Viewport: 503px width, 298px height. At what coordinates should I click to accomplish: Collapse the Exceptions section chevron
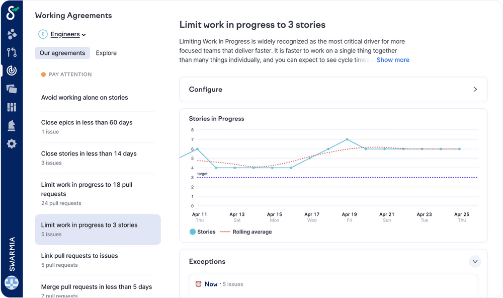pyautogui.click(x=475, y=261)
